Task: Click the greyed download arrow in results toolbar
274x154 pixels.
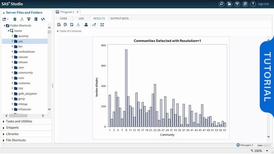Action: [78, 25]
